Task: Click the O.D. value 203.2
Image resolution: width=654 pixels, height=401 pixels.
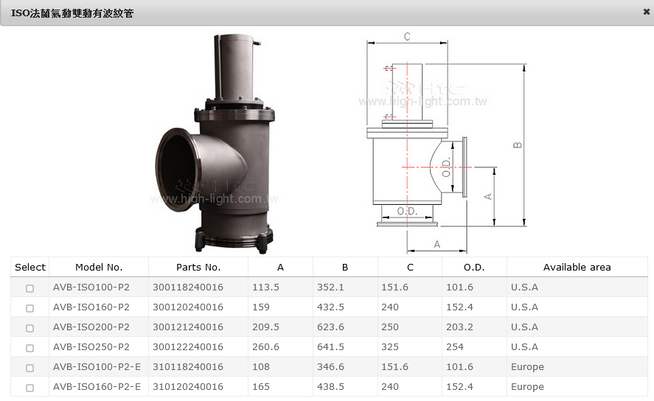Action: [x=459, y=327]
